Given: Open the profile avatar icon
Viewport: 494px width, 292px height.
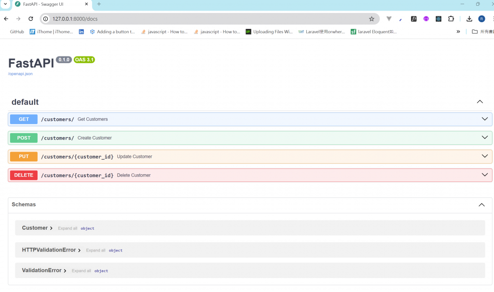Looking at the screenshot, I should pyautogui.click(x=481, y=19).
